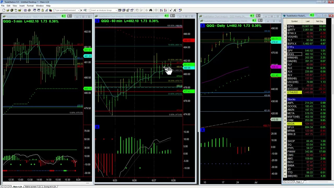Click the blue icon on QQQ Daily chart title
Viewport: 334px width, 188px height.
(203, 26)
